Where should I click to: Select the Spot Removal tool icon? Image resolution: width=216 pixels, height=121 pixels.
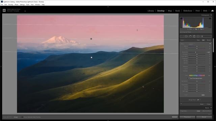tap(186, 36)
